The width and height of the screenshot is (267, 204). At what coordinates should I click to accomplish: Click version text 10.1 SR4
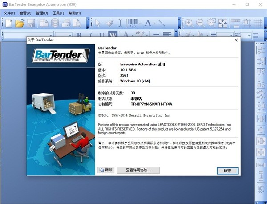pos(128,69)
